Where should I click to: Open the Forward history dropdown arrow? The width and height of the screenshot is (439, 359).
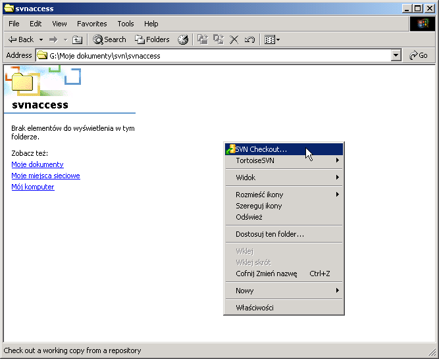coord(65,39)
